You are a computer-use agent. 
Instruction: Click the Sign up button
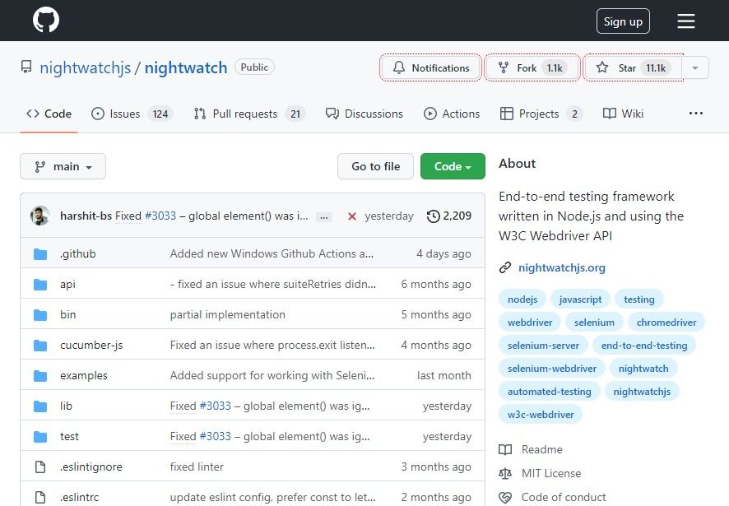click(623, 21)
